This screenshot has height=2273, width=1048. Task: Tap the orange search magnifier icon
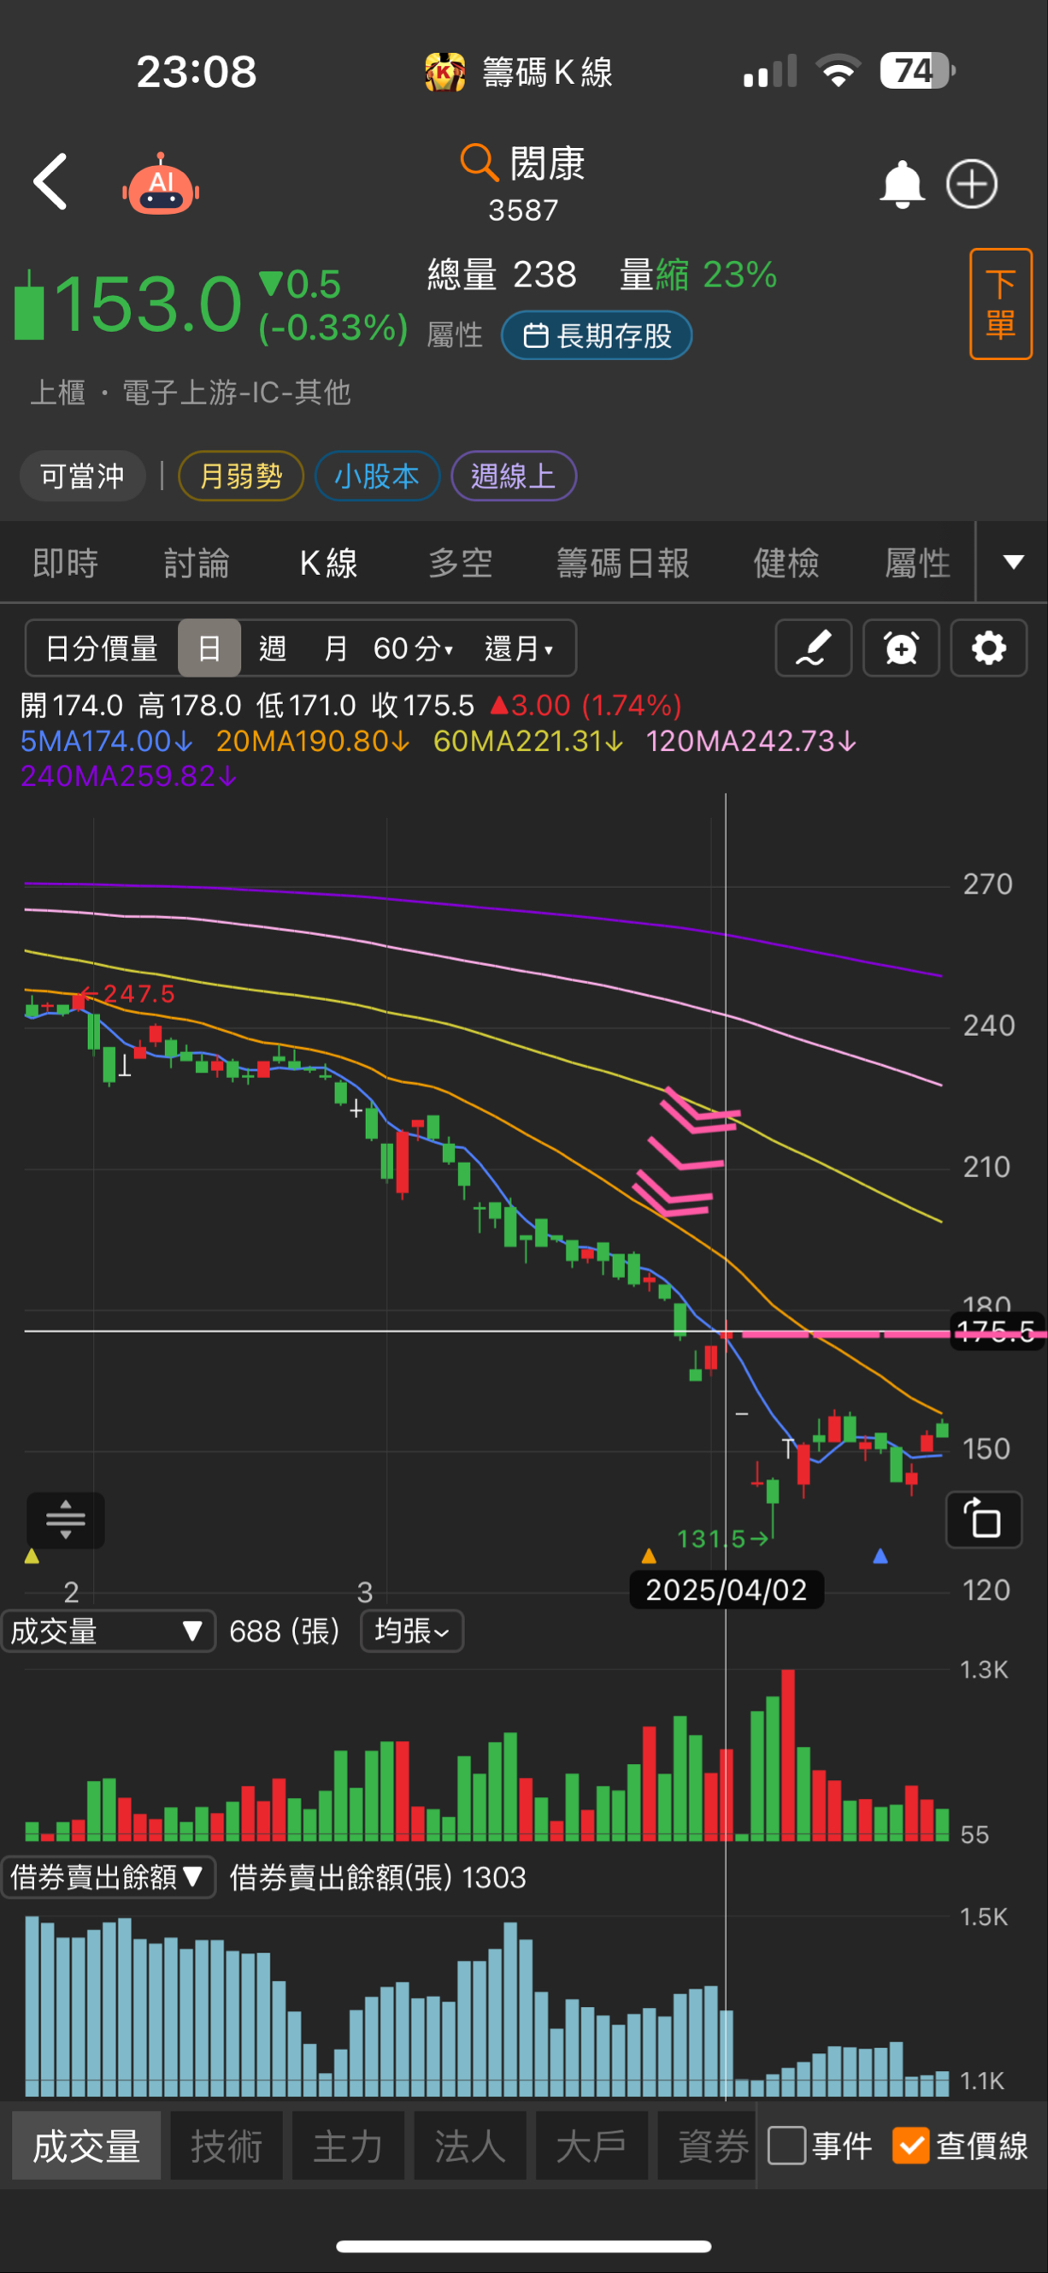pyautogui.click(x=479, y=163)
